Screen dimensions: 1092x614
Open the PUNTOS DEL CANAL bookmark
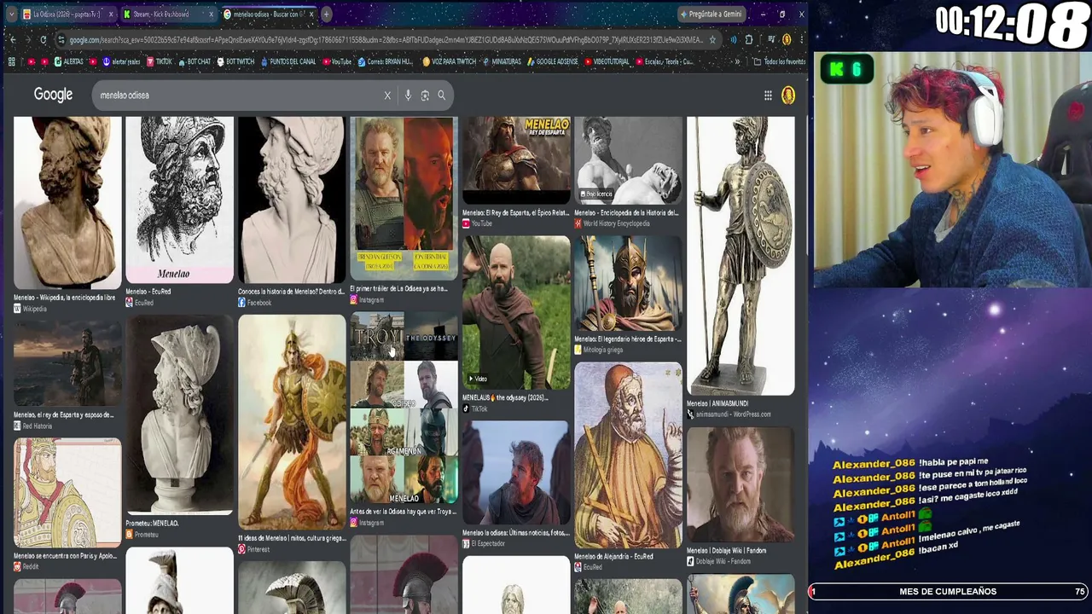(288, 61)
